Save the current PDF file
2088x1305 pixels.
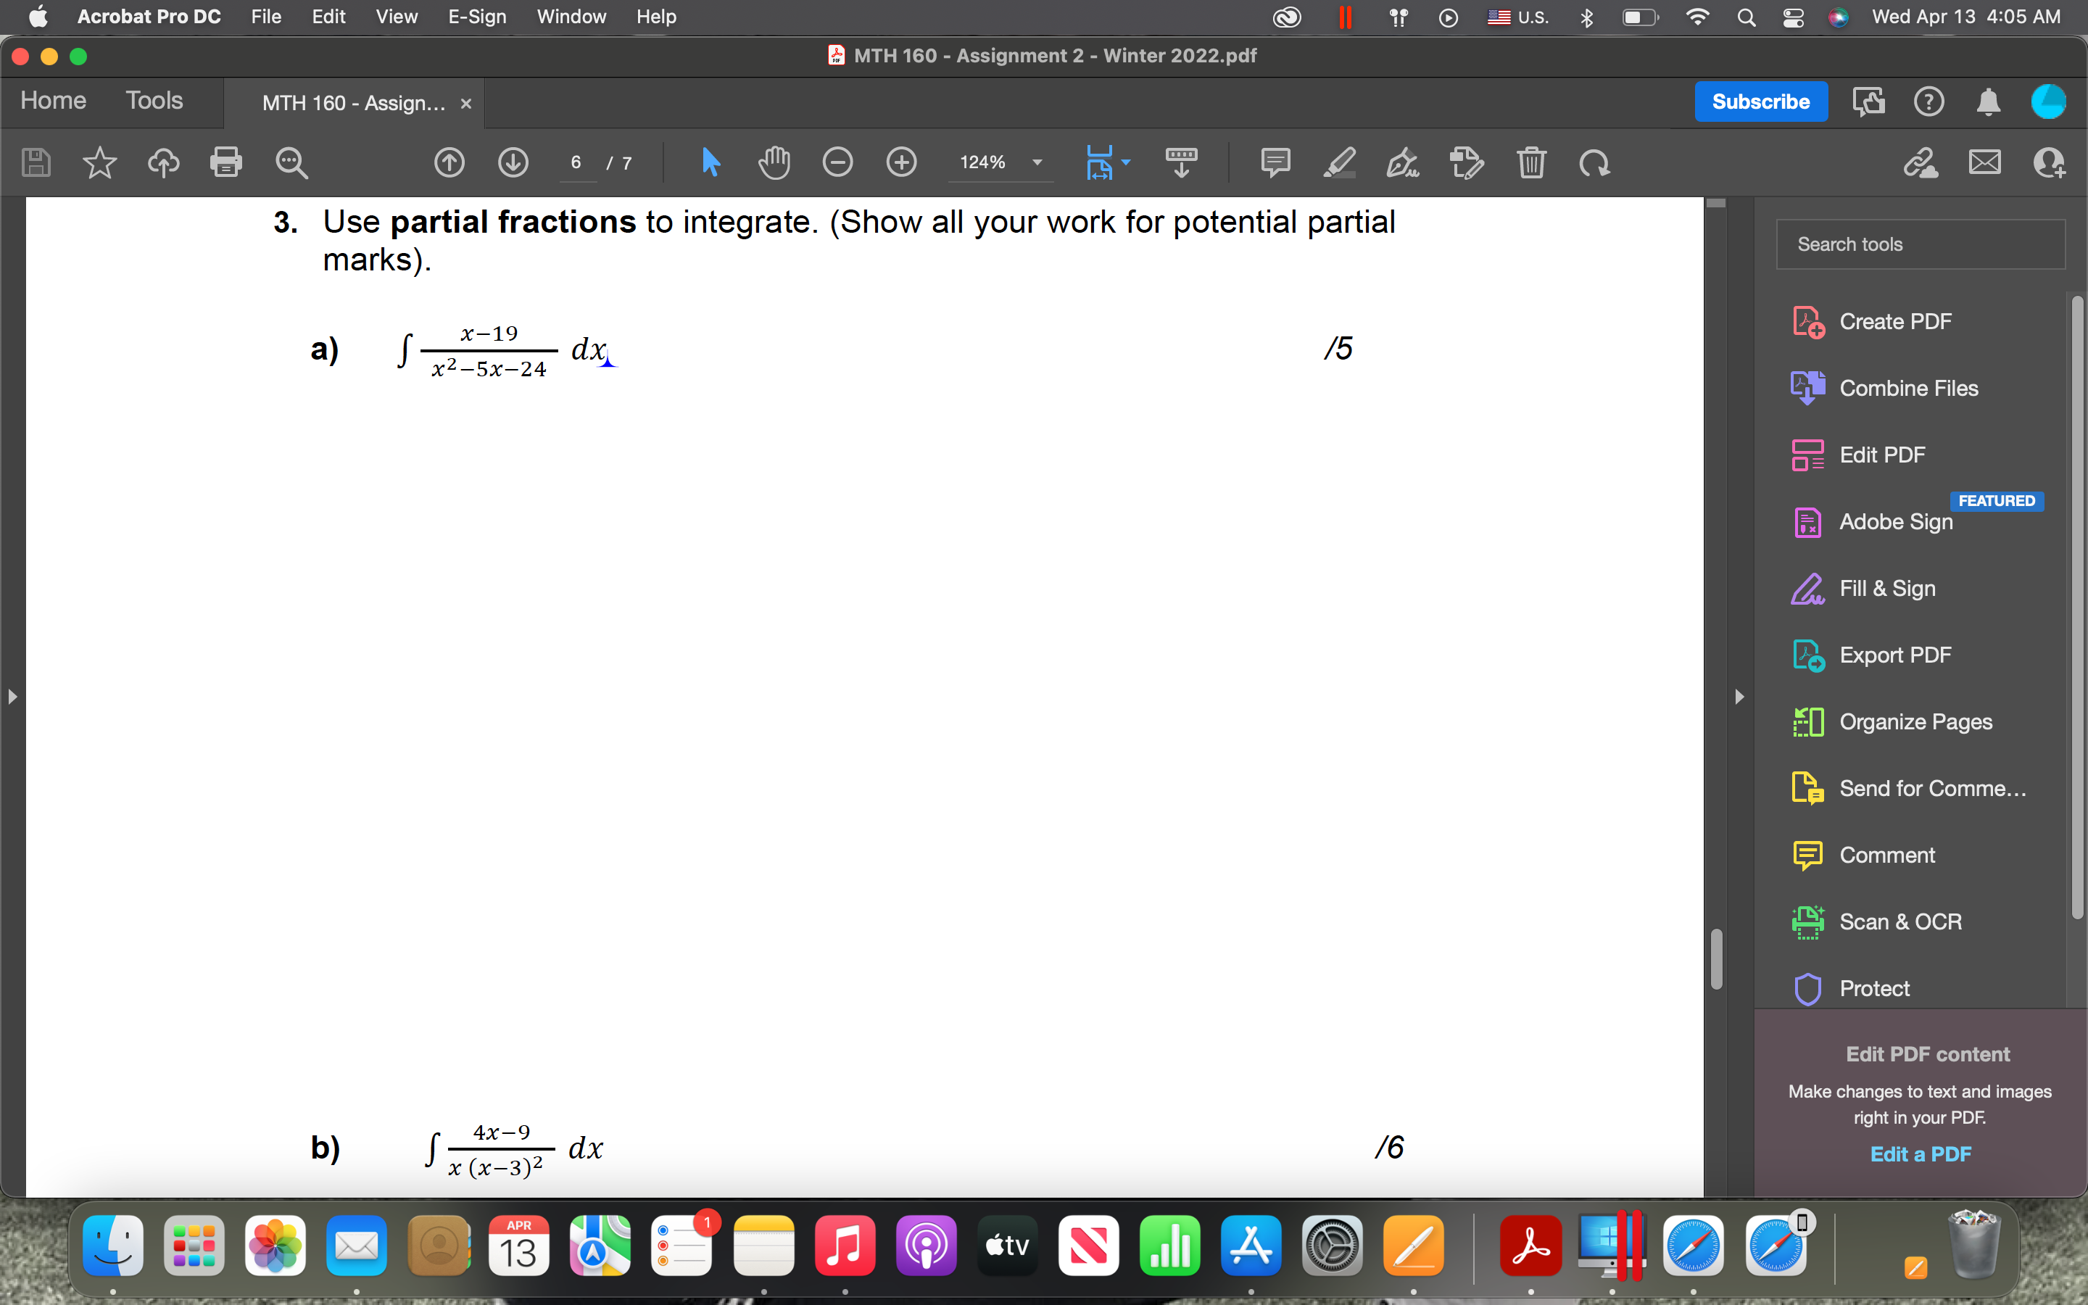36,162
